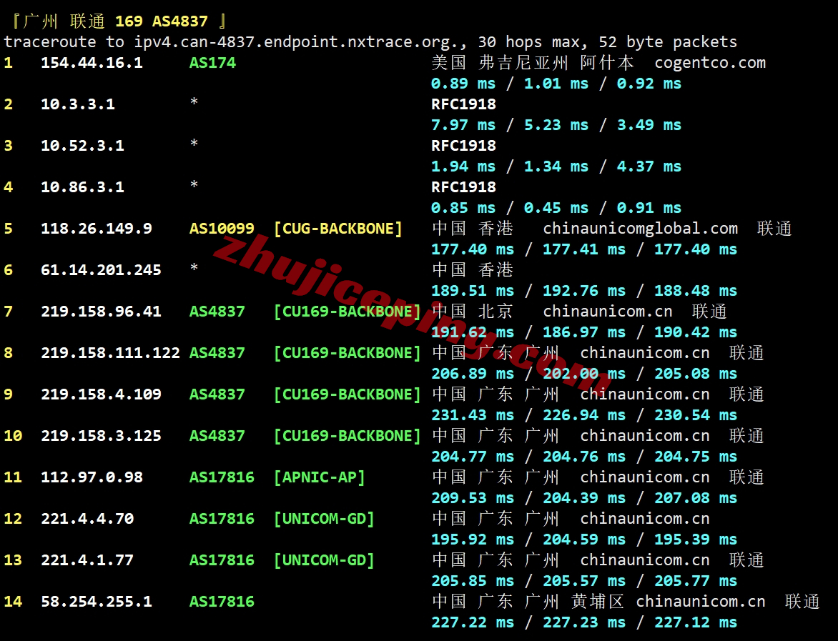Select hop 6 IP 61.14.201.245

[101, 270]
